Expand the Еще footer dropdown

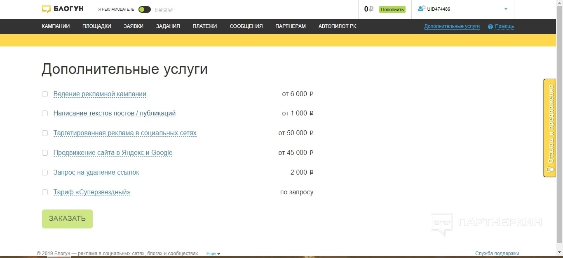click(x=213, y=253)
